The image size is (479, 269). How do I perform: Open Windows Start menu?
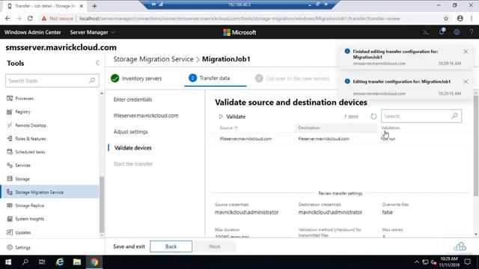pyautogui.click(x=8, y=262)
